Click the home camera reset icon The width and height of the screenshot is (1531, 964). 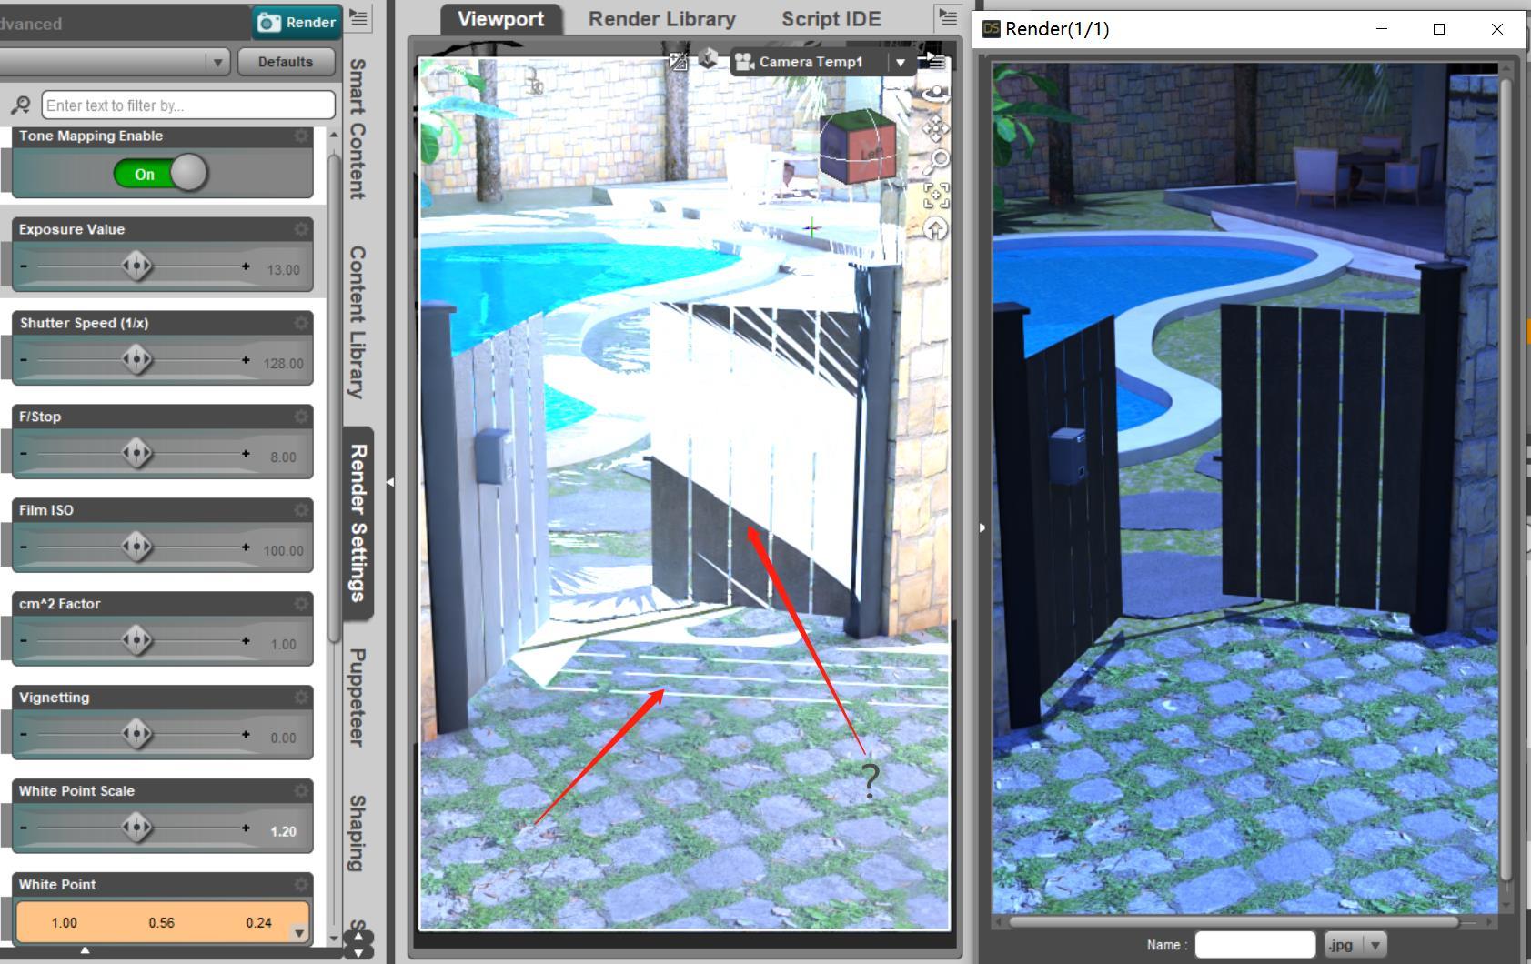(933, 226)
